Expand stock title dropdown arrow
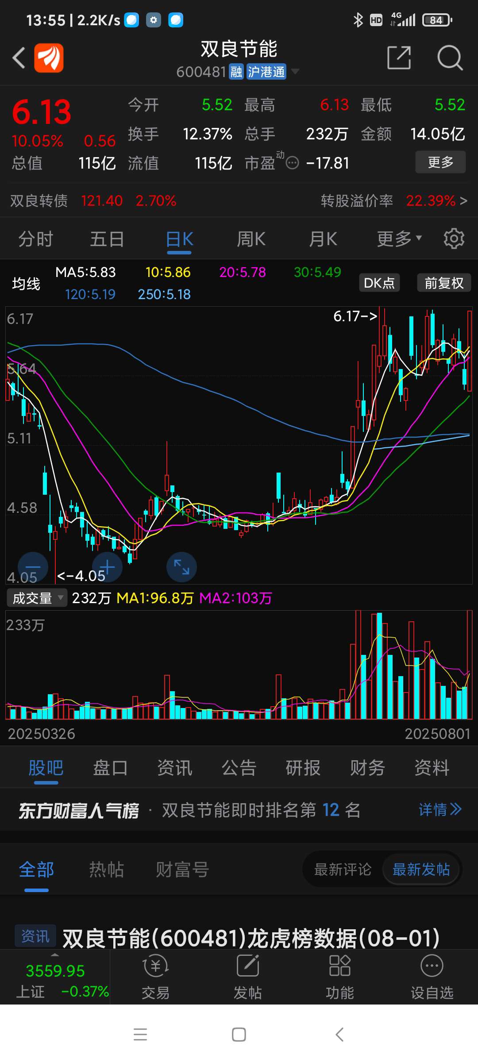478x1062 pixels. point(295,72)
